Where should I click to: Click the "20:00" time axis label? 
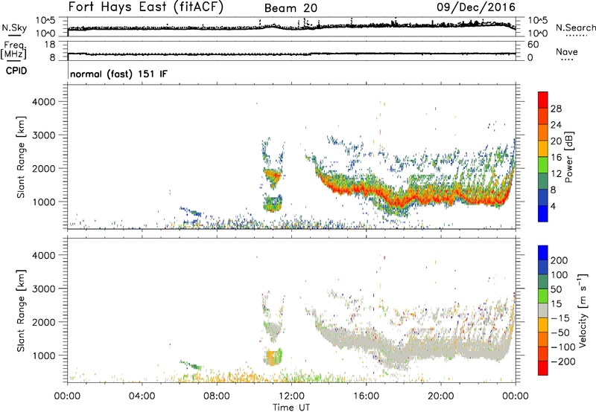[441, 396]
